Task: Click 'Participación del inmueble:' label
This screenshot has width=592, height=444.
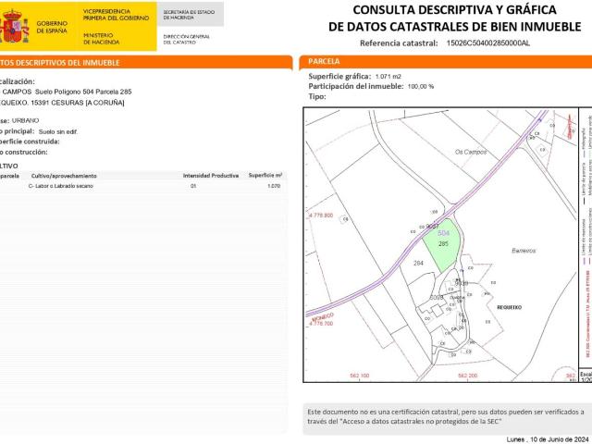Action: pyautogui.click(x=356, y=86)
